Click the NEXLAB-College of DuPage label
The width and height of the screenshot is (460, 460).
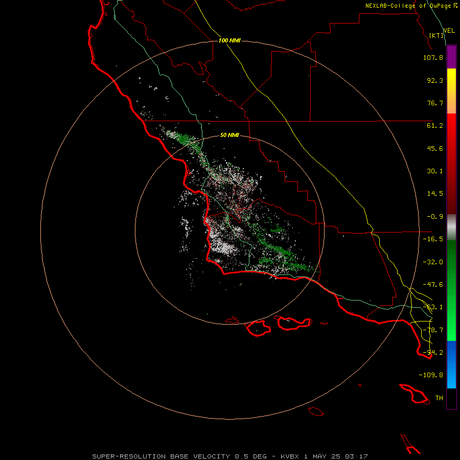click(x=411, y=6)
